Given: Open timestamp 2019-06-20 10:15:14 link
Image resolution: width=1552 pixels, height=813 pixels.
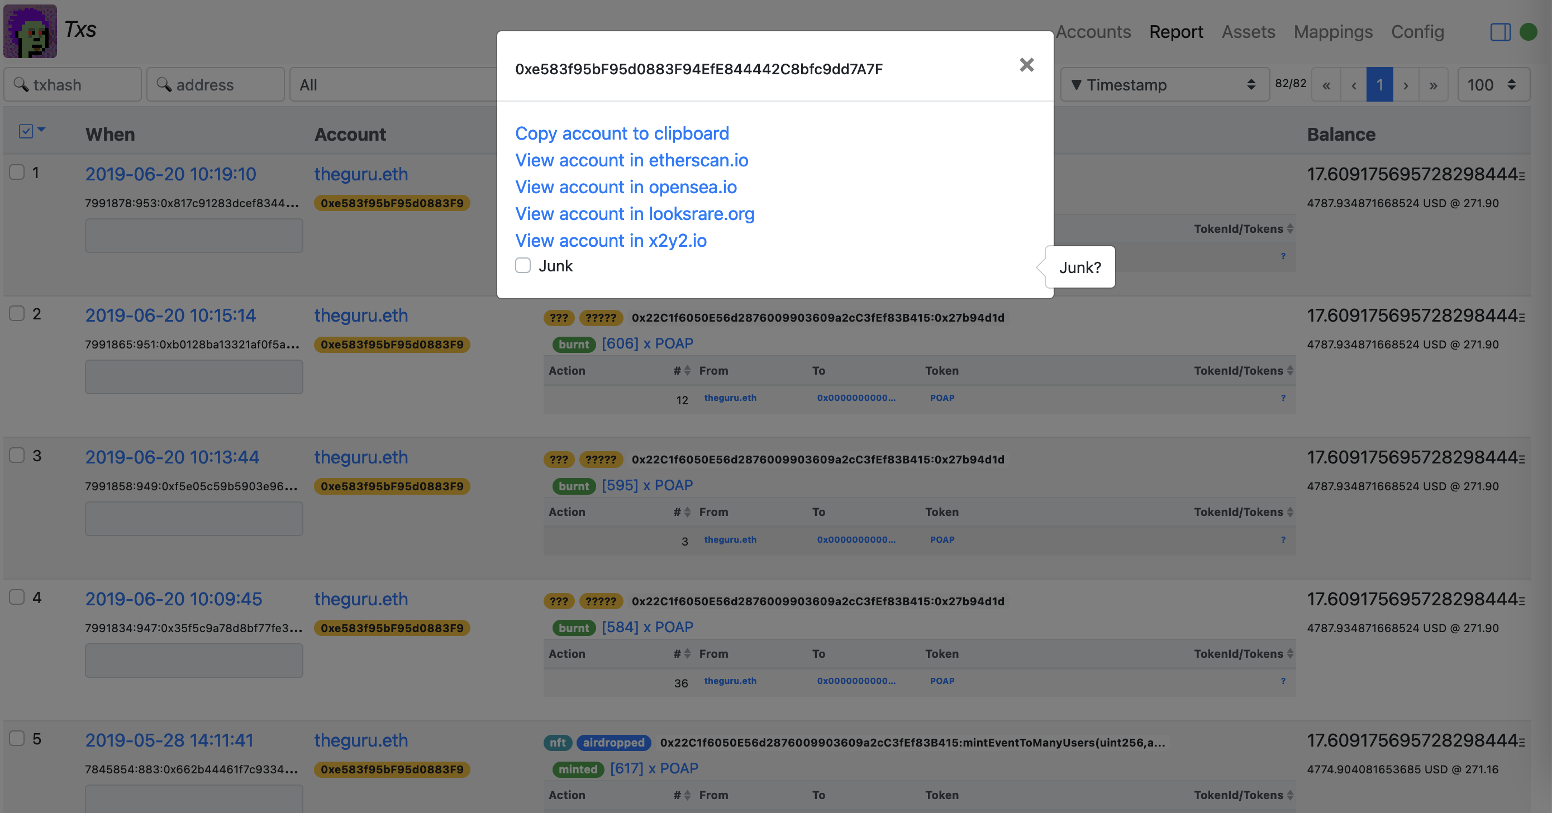Looking at the screenshot, I should tap(170, 316).
